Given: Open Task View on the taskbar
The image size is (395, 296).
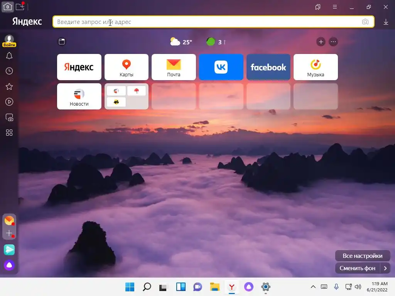Looking at the screenshot, I should [163, 287].
